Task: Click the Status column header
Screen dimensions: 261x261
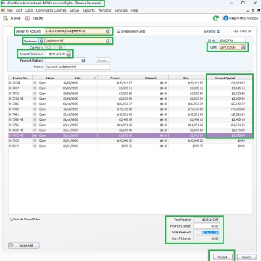Action: 50,78
